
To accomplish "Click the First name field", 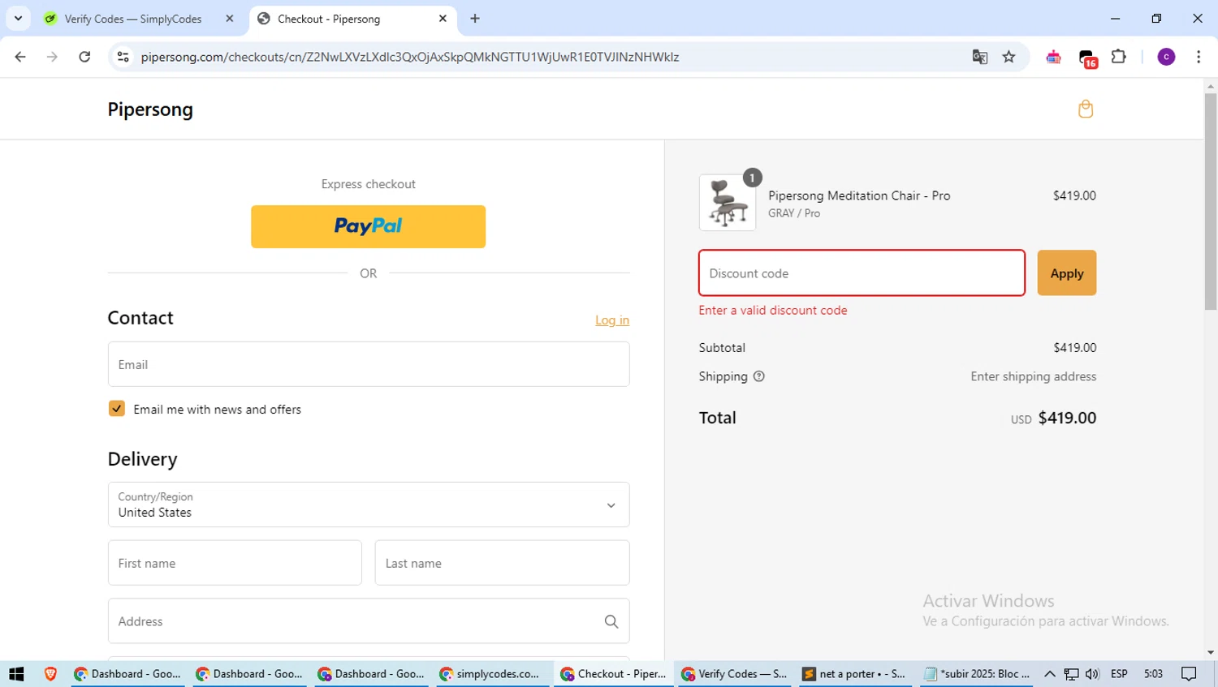I will (x=235, y=563).
